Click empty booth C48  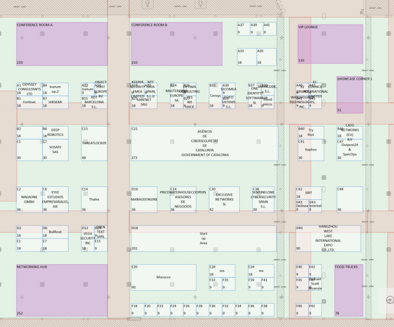pyautogui.click(x=349, y=199)
